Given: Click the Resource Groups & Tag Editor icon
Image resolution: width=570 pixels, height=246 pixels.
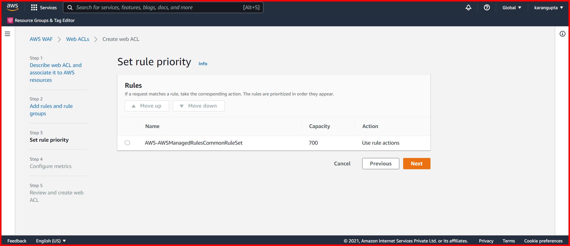Looking at the screenshot, I should [x=10, y=20].
